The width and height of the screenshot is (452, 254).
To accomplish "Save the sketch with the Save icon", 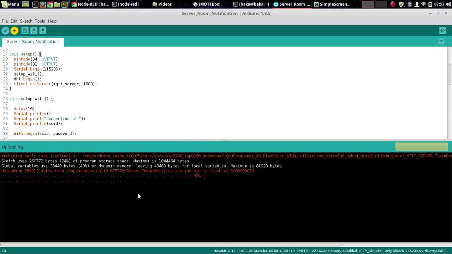I will click(x=42, y=31).
